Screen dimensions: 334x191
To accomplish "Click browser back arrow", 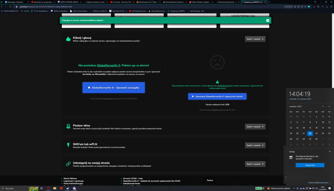I will point(2,7).
